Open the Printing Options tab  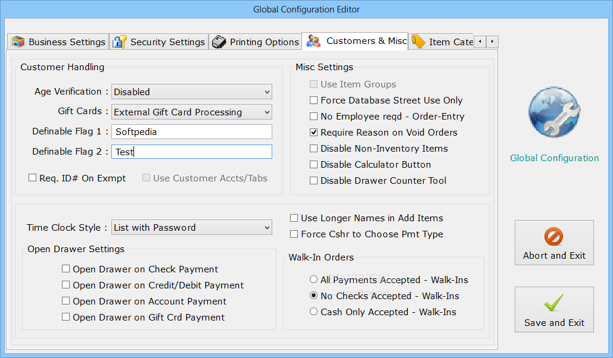pos(264,42)
